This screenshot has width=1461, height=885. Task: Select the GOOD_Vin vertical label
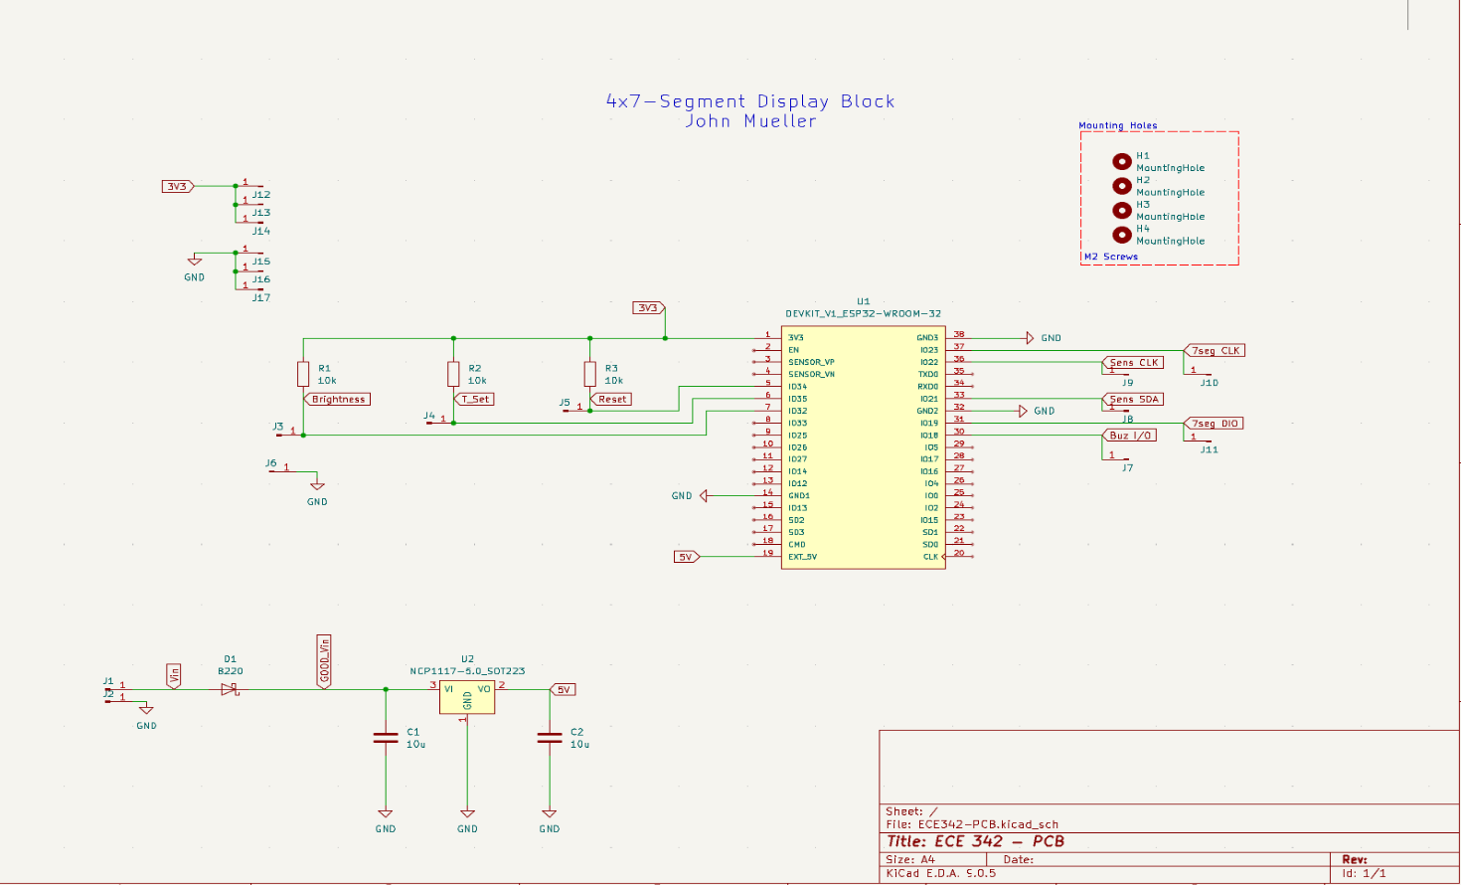(324, 661)
